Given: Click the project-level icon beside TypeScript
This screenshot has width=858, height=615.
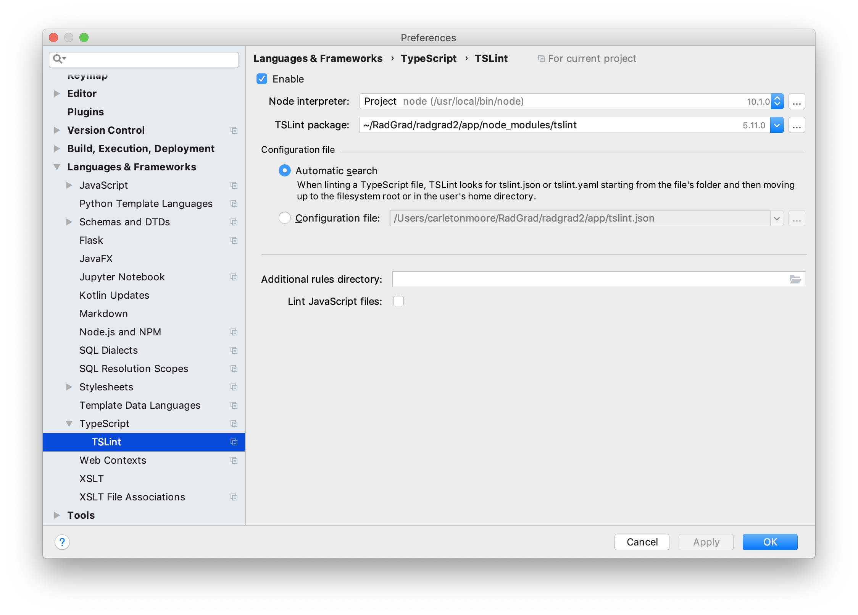Looking at the screenshot, I should point(234,424).
